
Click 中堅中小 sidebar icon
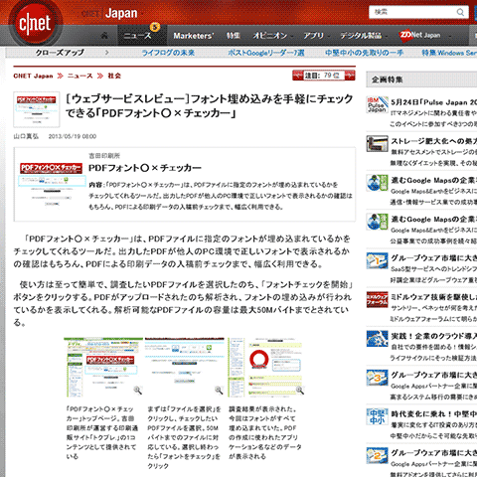coord(377,416)
